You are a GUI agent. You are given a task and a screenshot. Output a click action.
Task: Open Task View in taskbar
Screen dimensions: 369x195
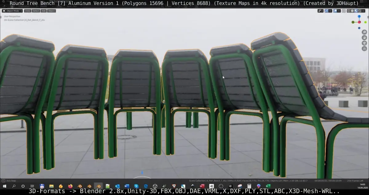click(x=32, y=186)
